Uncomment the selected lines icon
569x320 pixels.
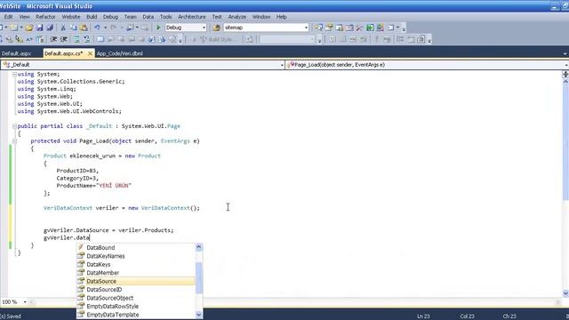87,39
